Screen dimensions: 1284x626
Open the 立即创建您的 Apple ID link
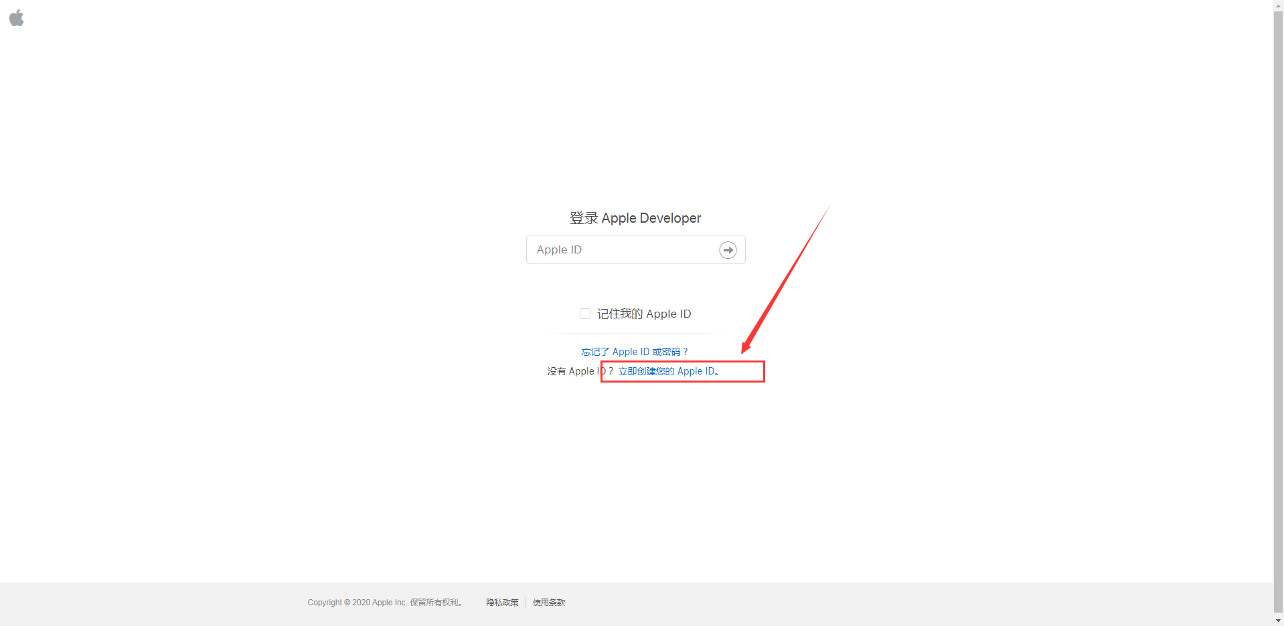point(669,371)
